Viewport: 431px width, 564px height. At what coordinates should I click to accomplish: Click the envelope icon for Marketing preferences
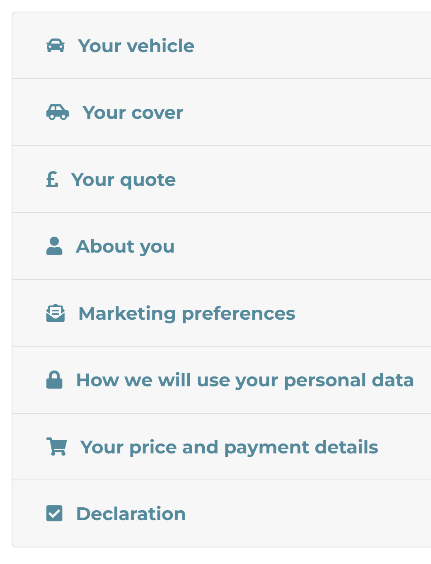pos(56,313)
